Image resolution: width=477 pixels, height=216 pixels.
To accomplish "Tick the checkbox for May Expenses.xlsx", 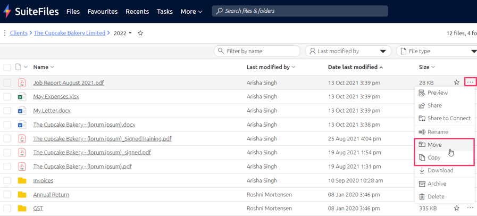I will point(7,97).
